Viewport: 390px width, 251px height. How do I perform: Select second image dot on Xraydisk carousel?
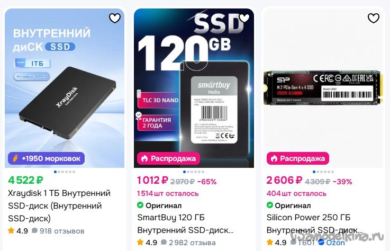pyautogui.click(x=59, y=172)
